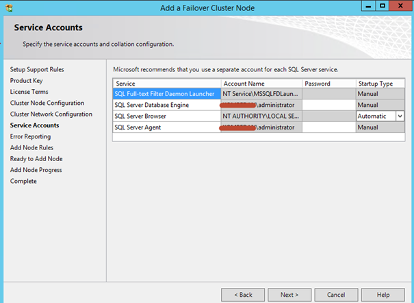Select SQL Server Agent account name cell
Viewport: 414px width, 303px height.
(261, 128)
